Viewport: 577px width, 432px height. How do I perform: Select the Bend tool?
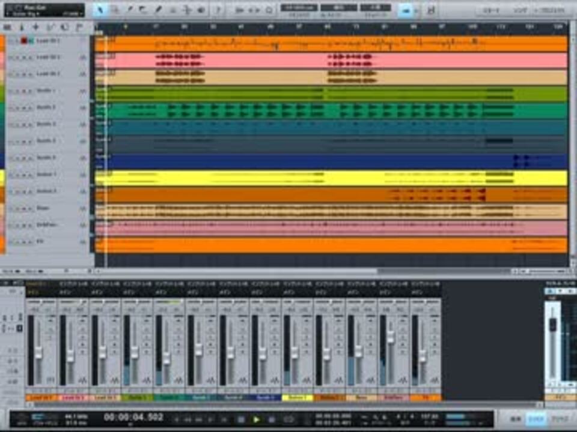click(x=186, y=10)
